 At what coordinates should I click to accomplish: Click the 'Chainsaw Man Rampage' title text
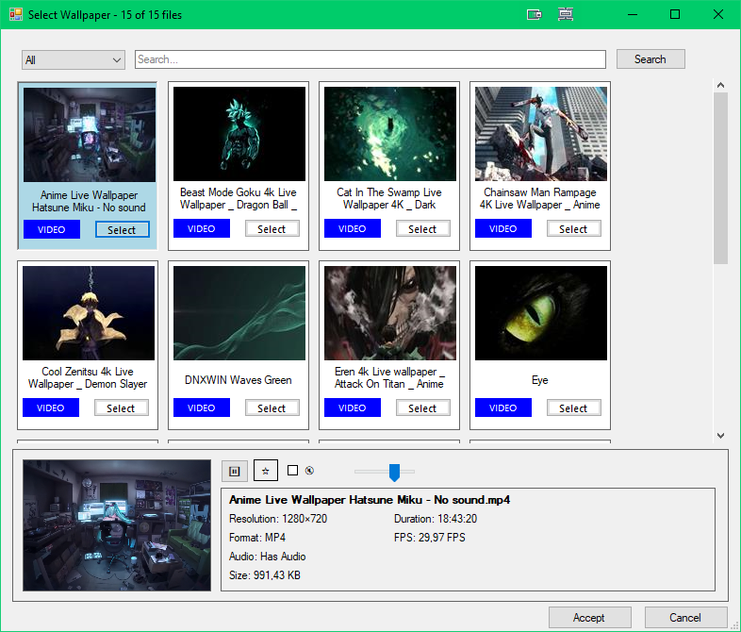(x=539, y=192)
